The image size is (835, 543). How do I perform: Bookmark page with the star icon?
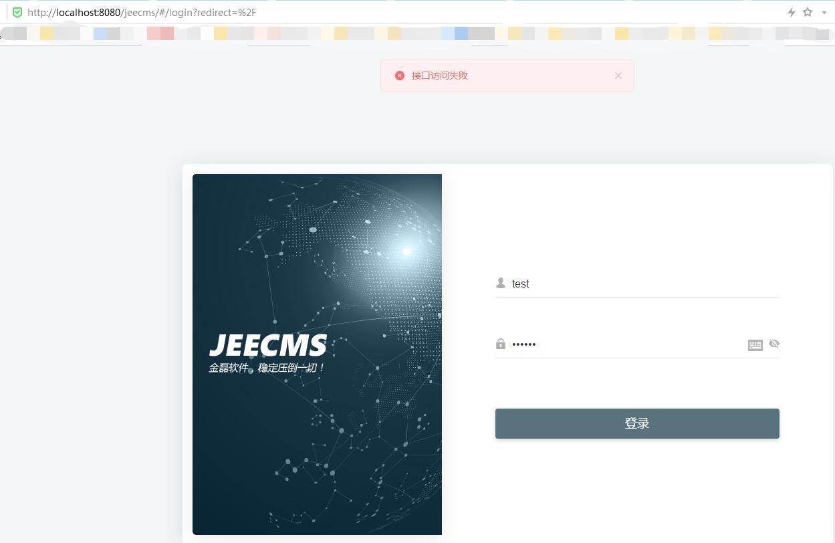[808, 12]
